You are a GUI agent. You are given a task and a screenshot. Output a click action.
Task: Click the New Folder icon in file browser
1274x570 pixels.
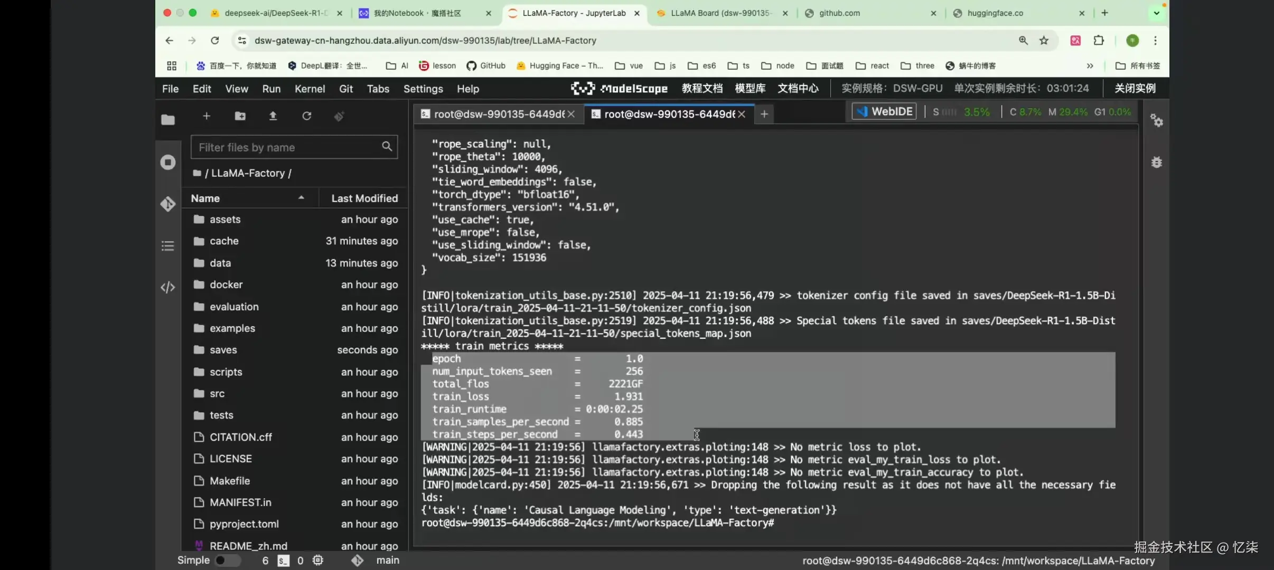point(240,116)
